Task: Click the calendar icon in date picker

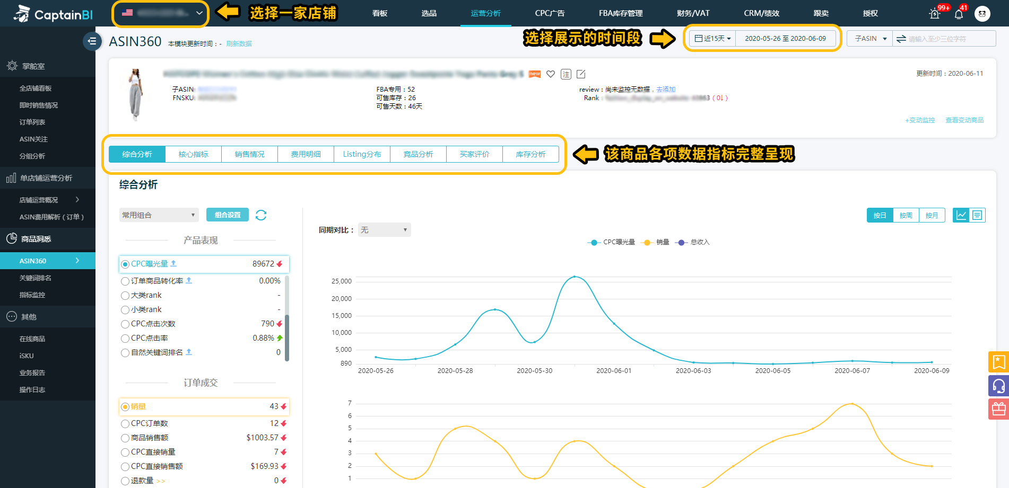Action: click(x=699, y=39)
